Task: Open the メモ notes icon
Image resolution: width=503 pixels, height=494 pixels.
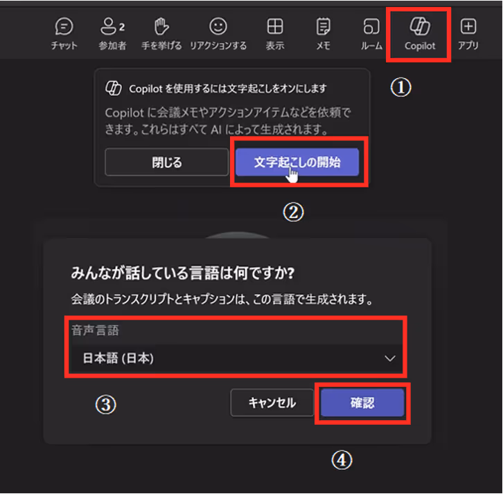Action: click(323, 26)
